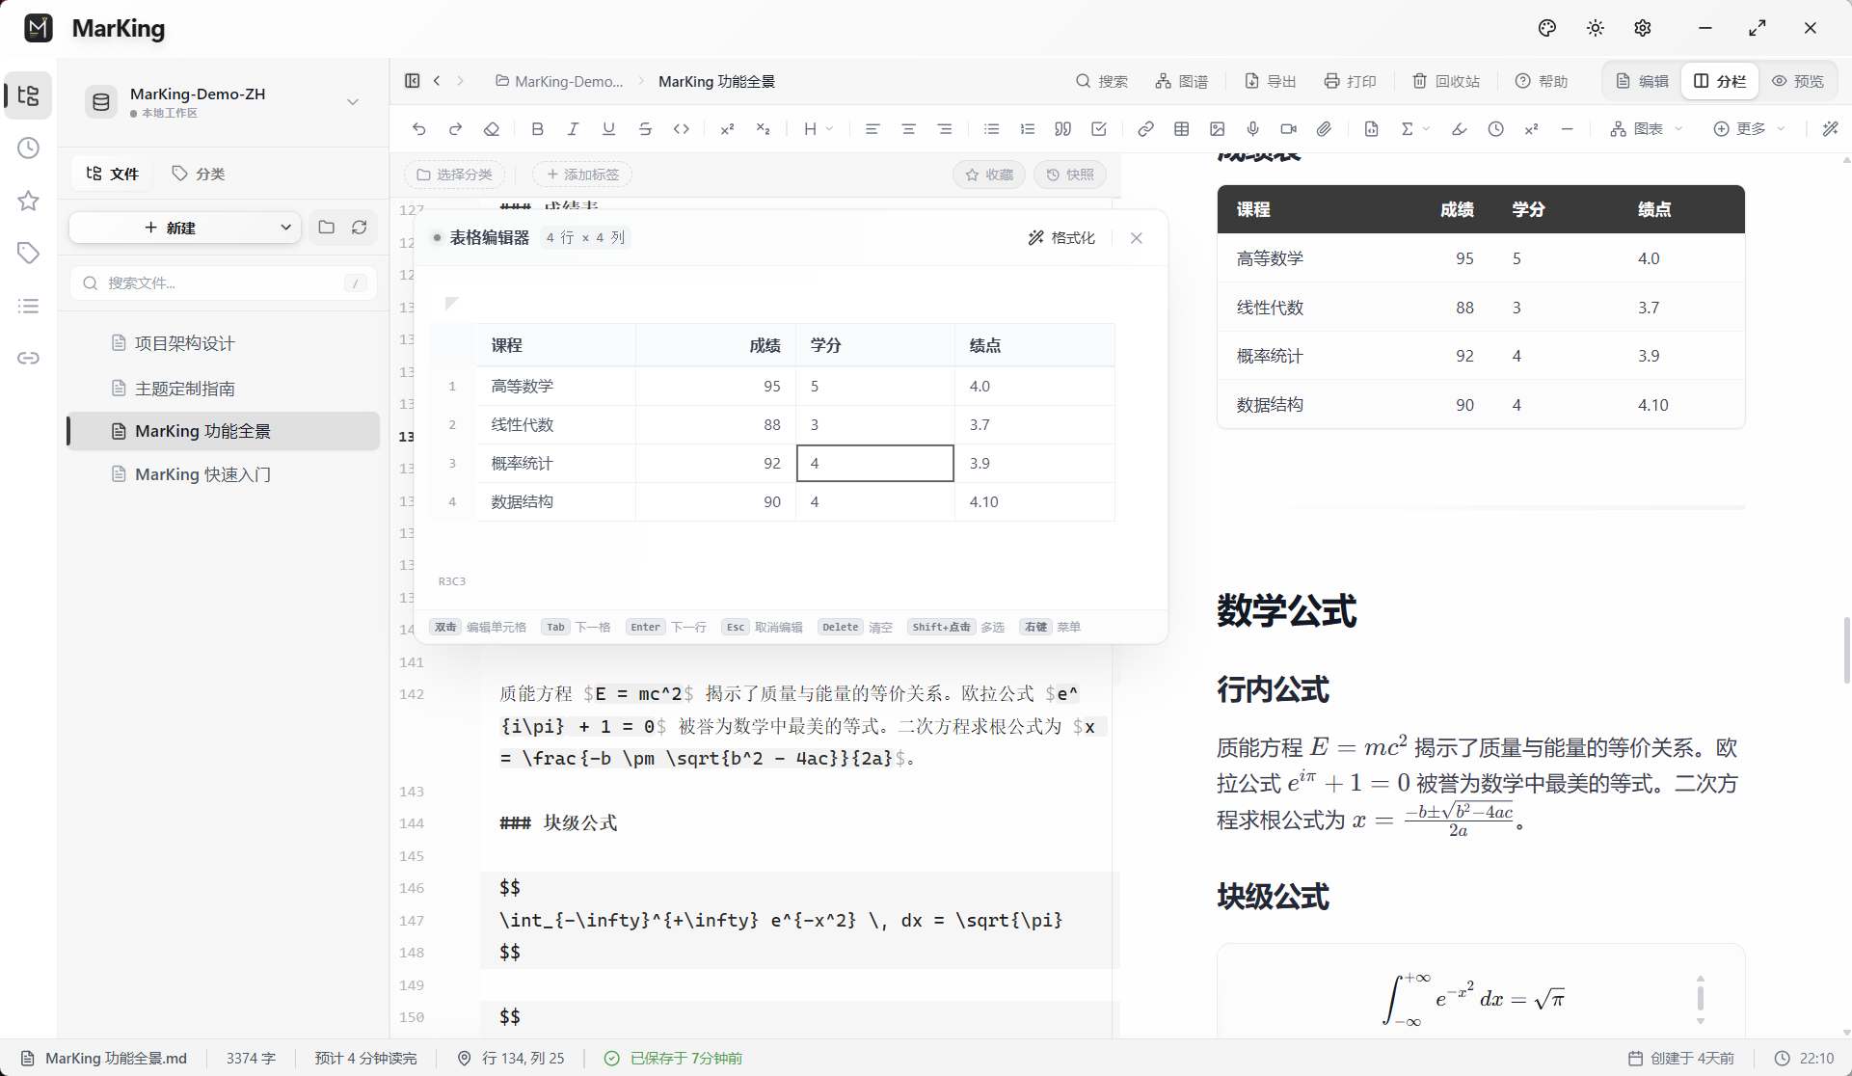Viewport: 1852px width, 1076px height.
Task: Click the 添加标签 add tag button
Action: (582, 175)
